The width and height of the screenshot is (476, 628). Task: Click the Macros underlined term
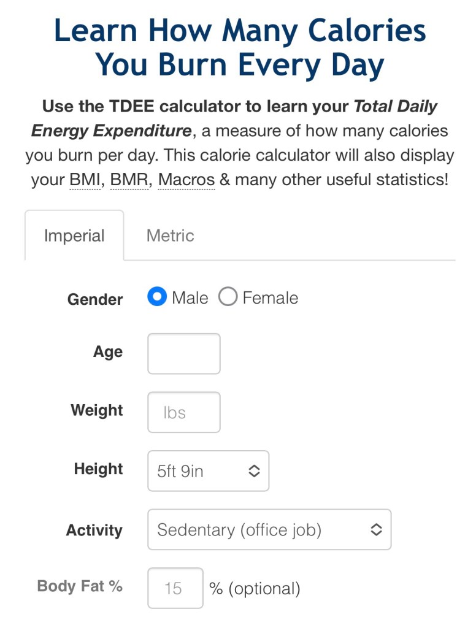click(186, 180)
